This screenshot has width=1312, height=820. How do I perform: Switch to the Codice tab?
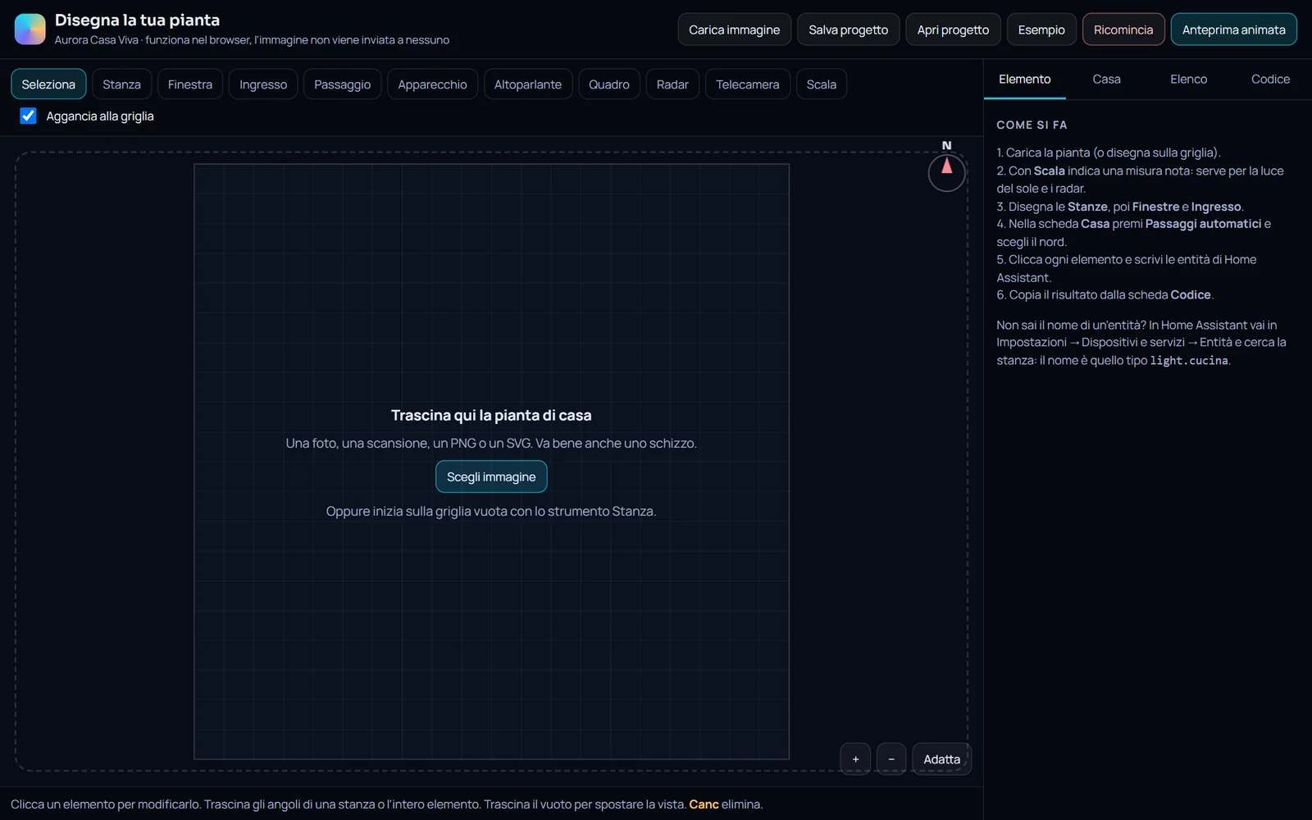1270,79
